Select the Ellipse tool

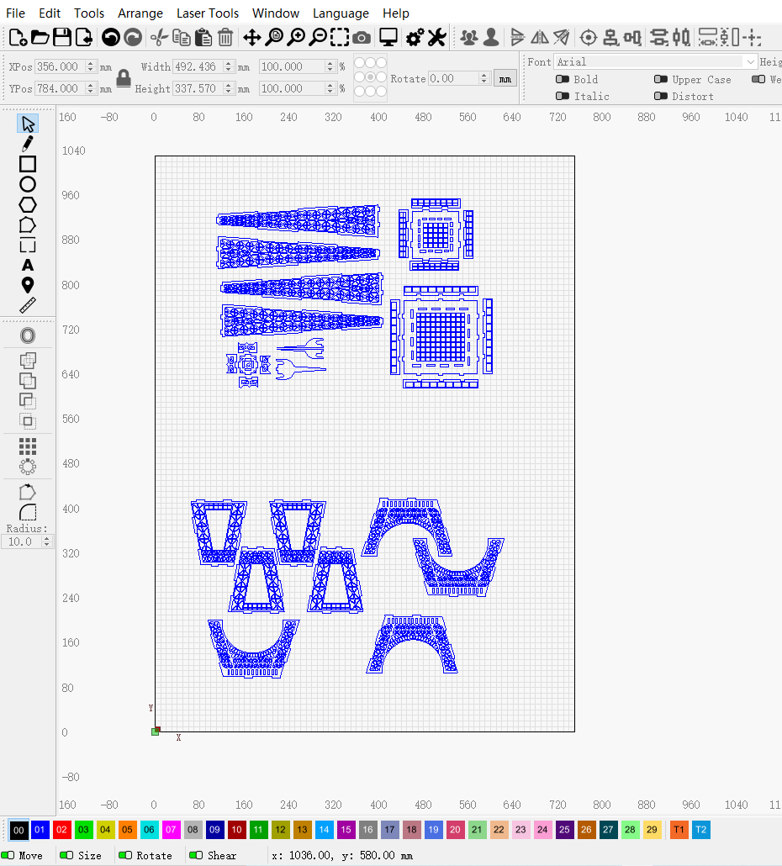[28, 184]
